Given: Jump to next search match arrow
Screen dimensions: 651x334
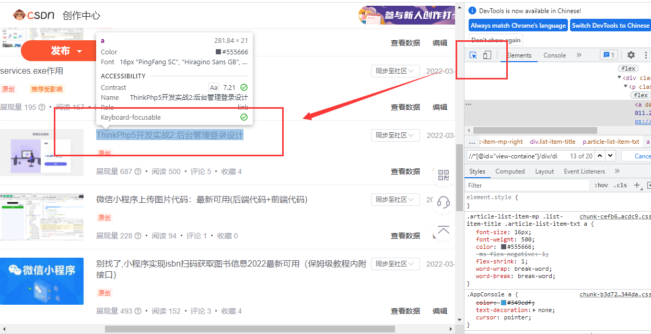Looking at the screenshot, I should click(x=610, y=156).
